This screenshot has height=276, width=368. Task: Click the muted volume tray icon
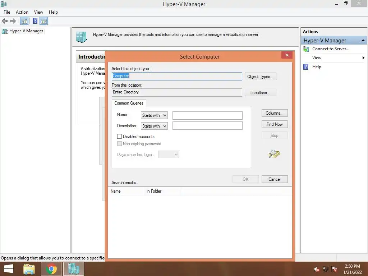pos(317,270)
